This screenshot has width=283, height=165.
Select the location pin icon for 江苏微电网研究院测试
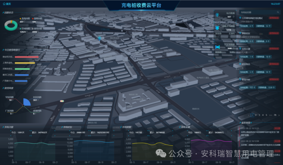(x=240, y=18)
